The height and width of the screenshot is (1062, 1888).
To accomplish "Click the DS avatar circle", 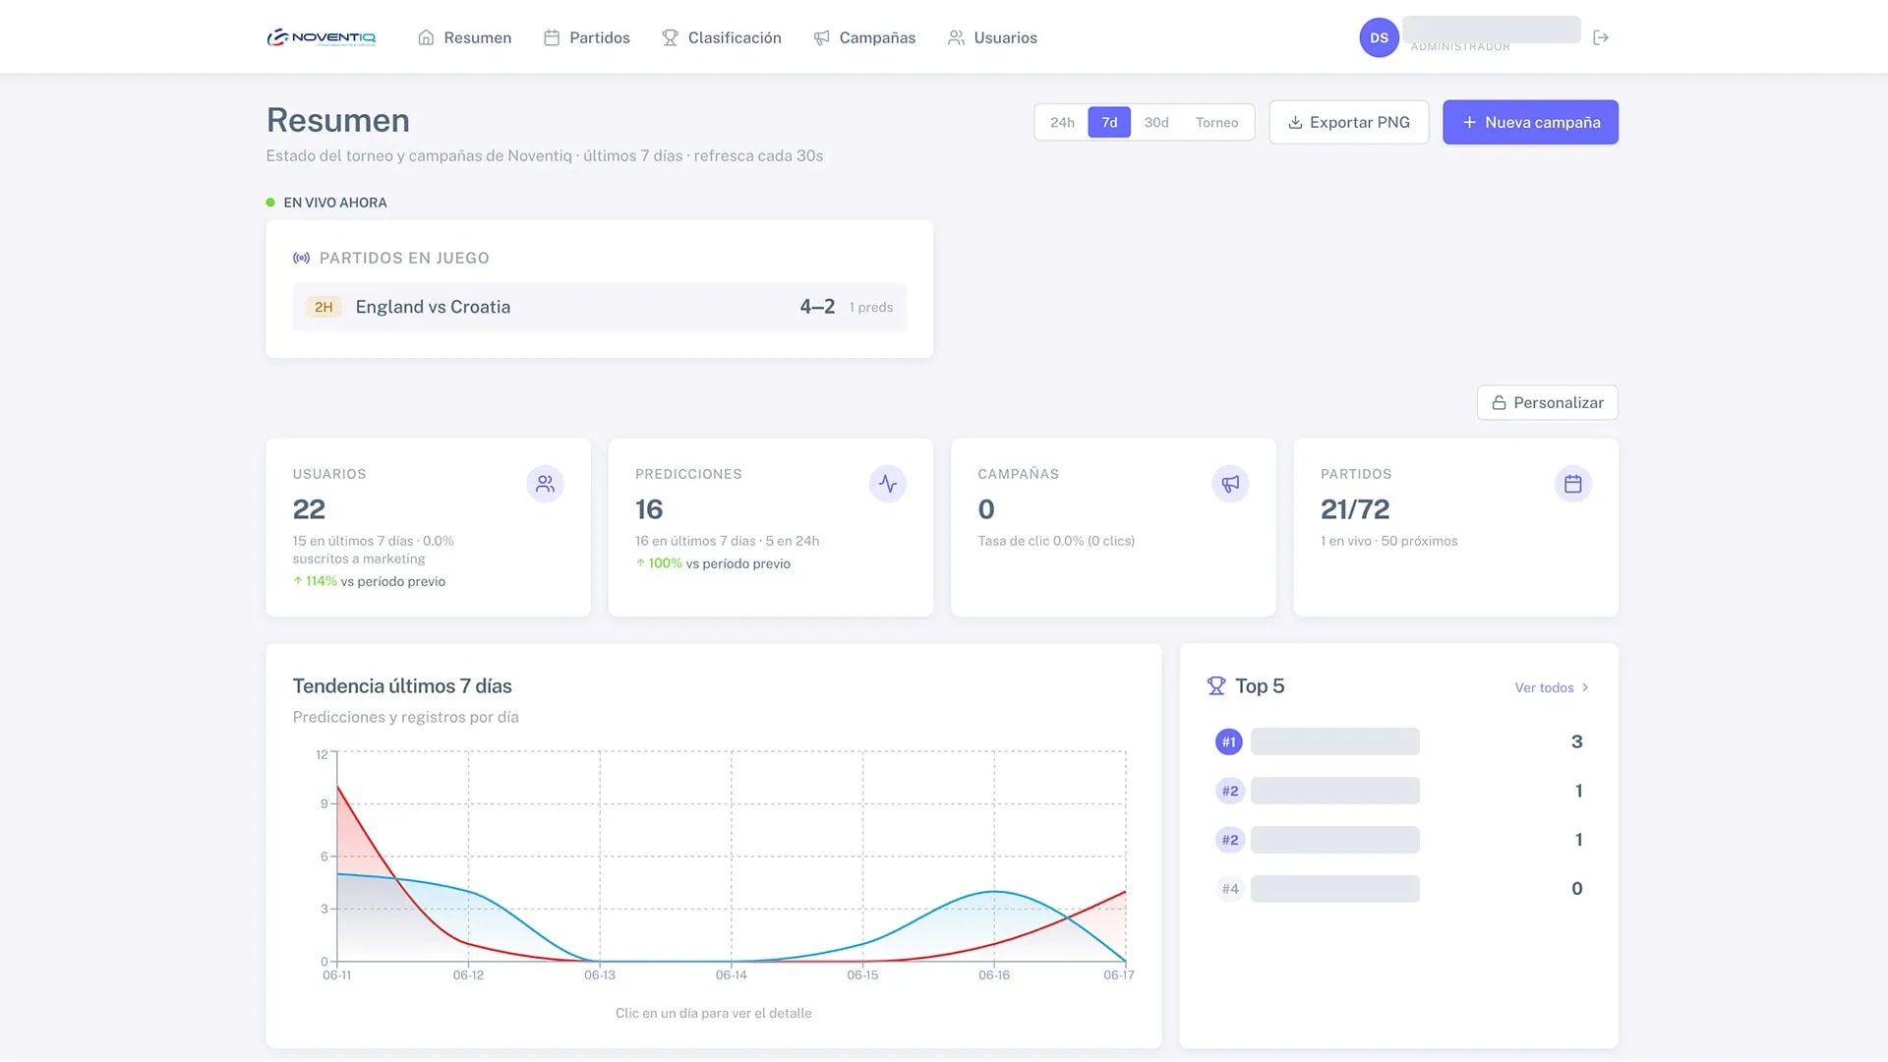I will [1379, 37].
